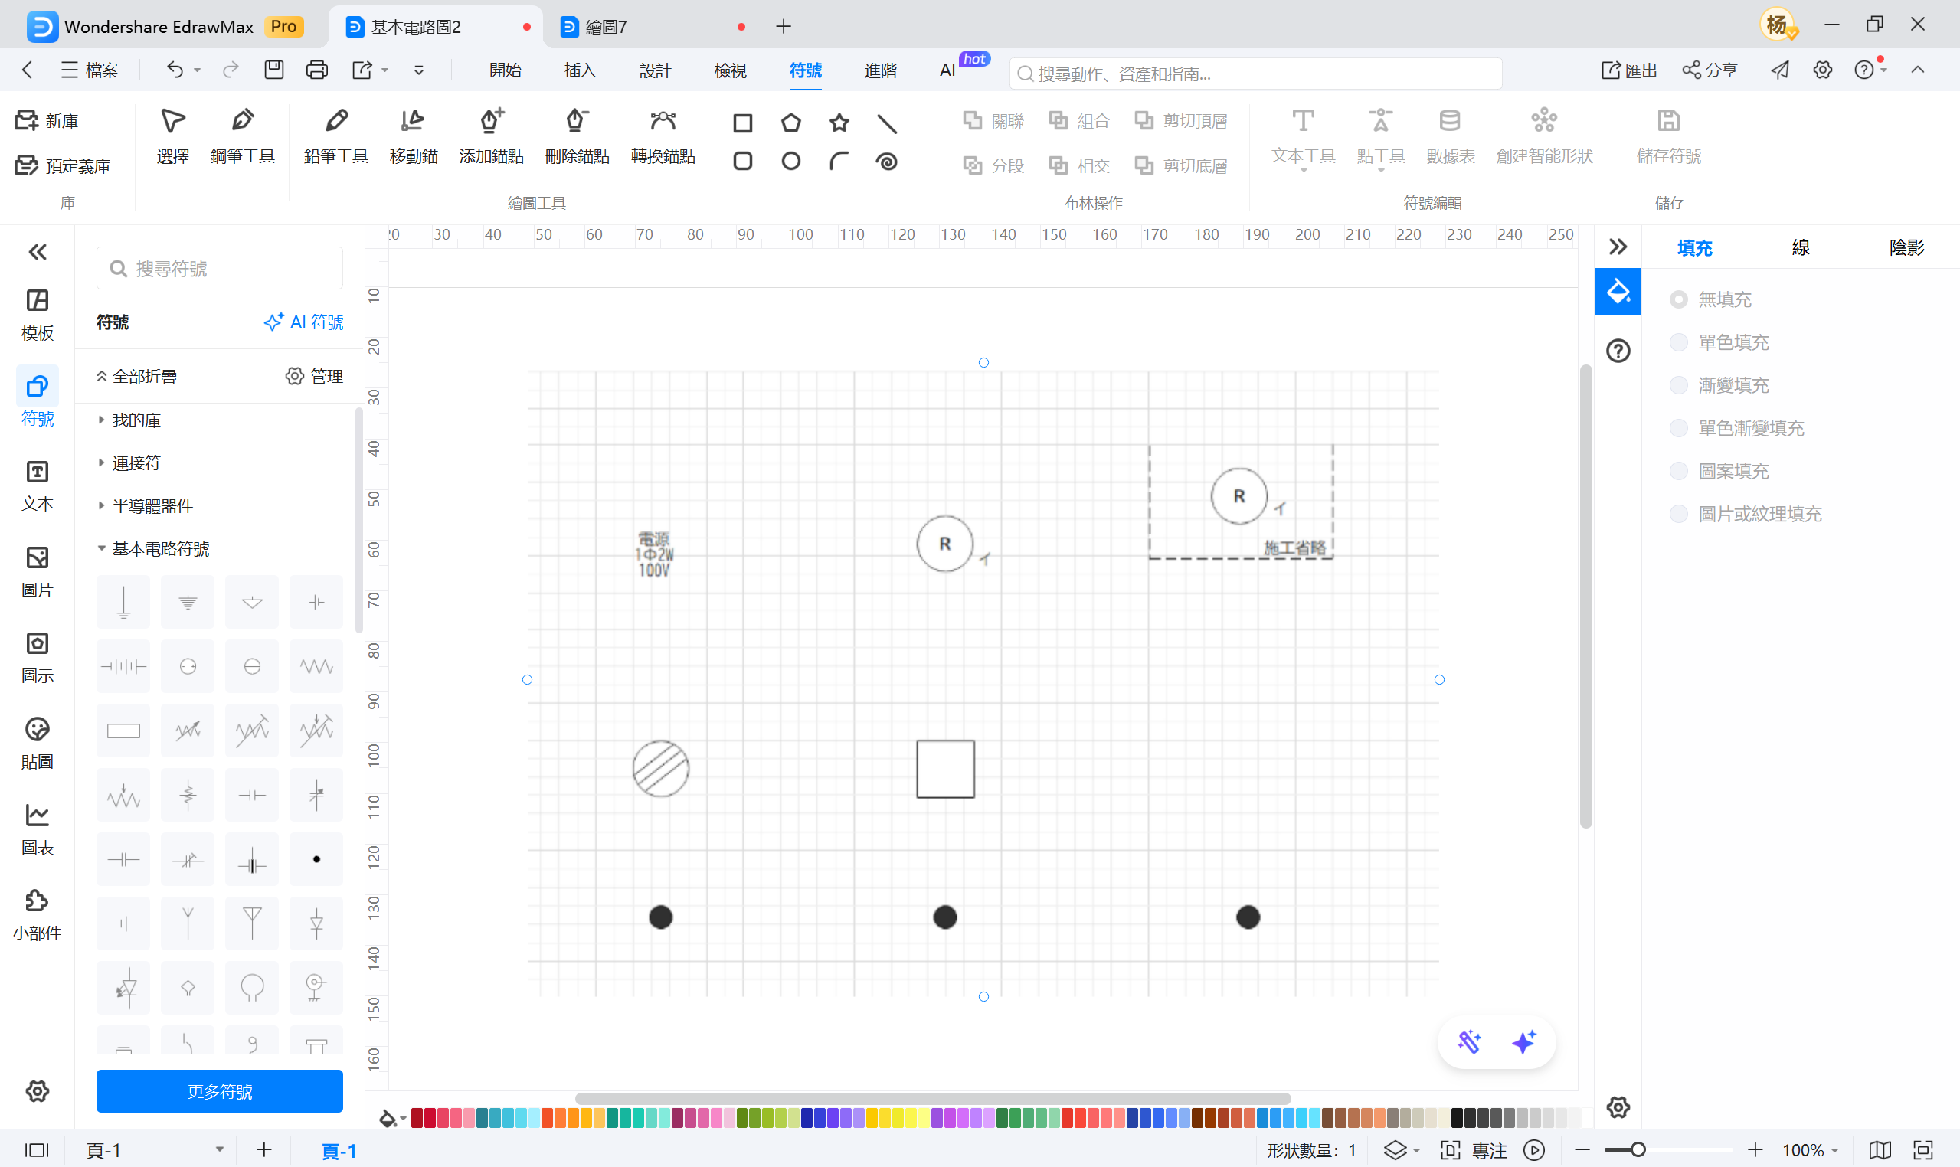Pick the red swatch in color palette
The width and height of the screenshot is (1960, 1167).
coord(1068,1117)
